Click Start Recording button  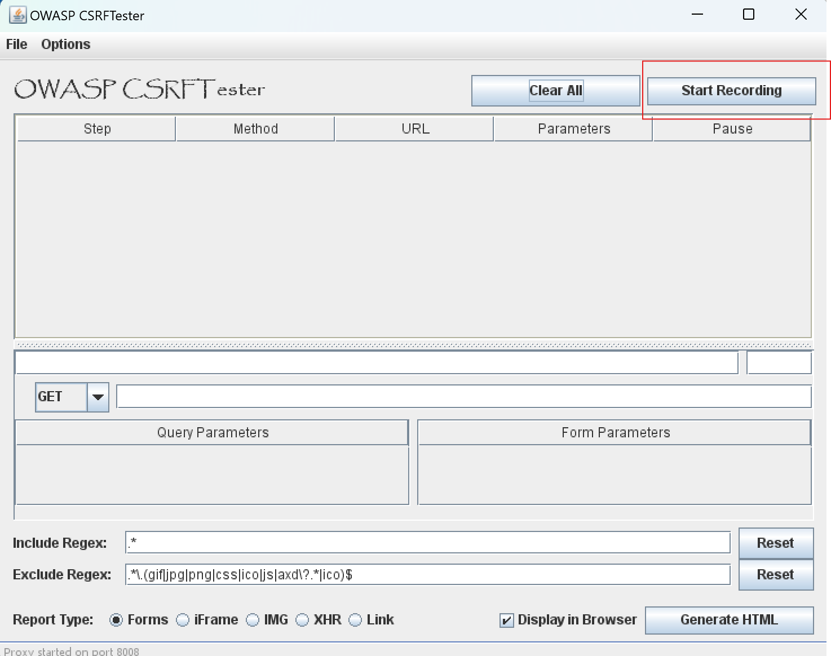coord(731,91)
